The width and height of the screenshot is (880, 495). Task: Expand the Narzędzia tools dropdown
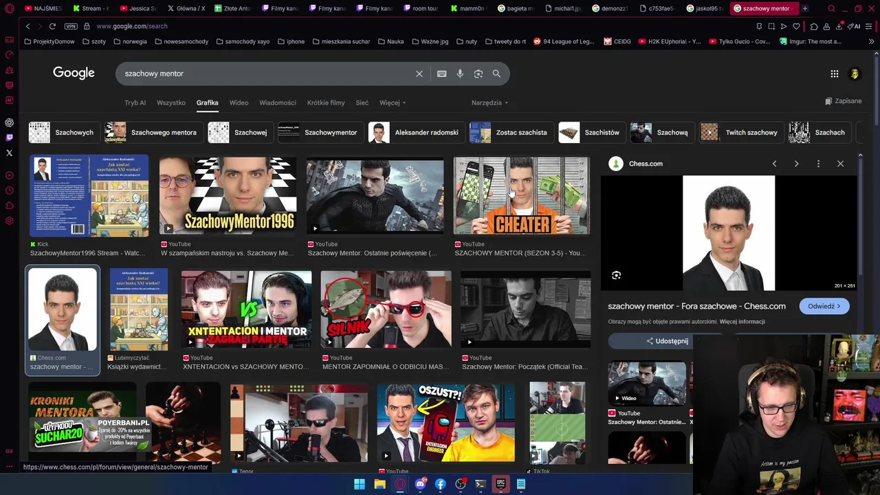(489, 102)
